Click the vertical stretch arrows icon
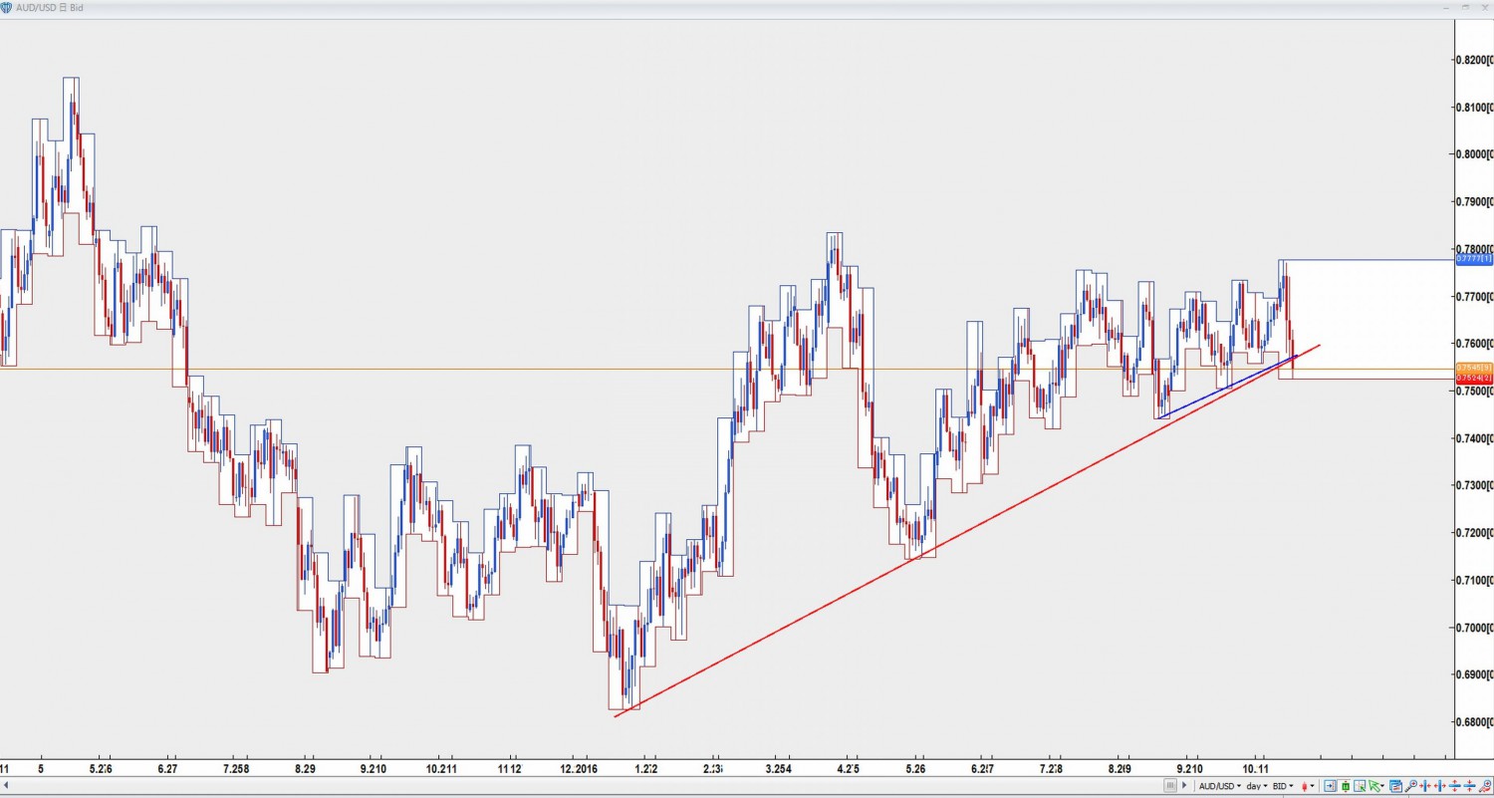The width and height of the screenshot is (1494, 798). tap(1452, 786)
